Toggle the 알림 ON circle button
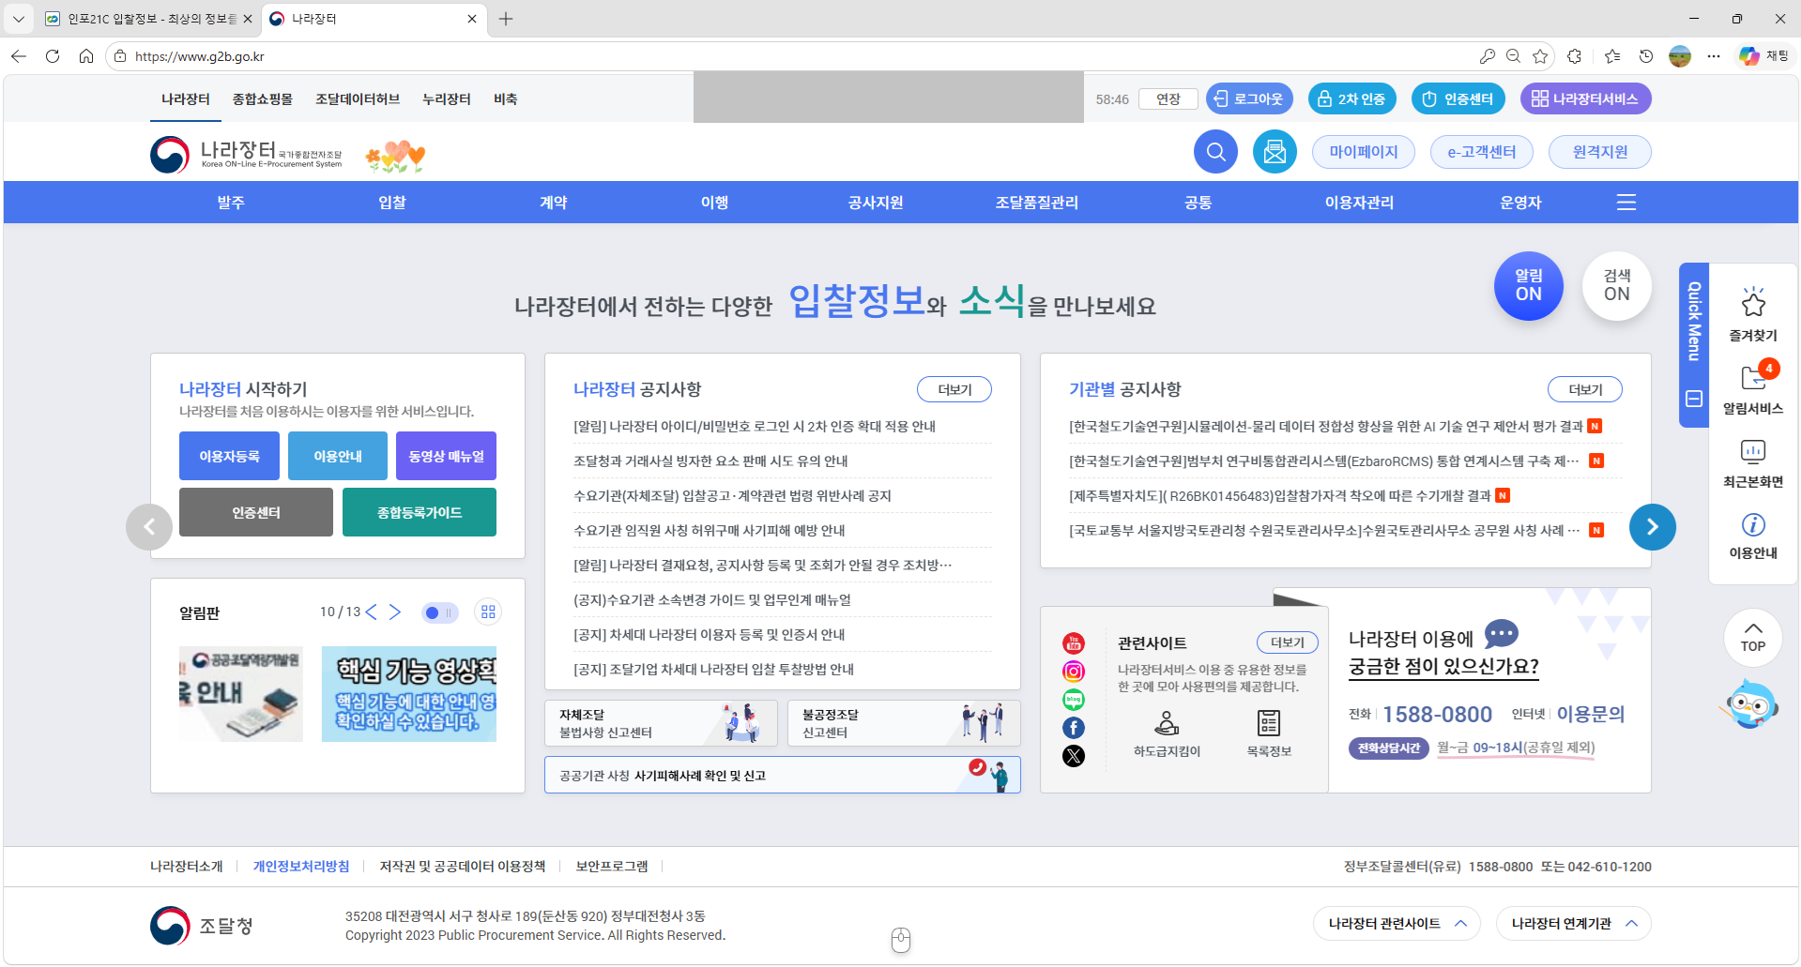 1529,286
